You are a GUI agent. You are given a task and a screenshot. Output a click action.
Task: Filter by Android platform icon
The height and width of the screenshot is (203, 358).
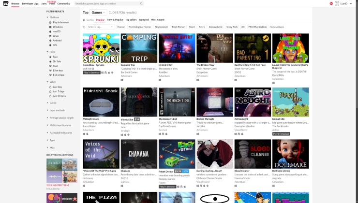pos(50,40)
